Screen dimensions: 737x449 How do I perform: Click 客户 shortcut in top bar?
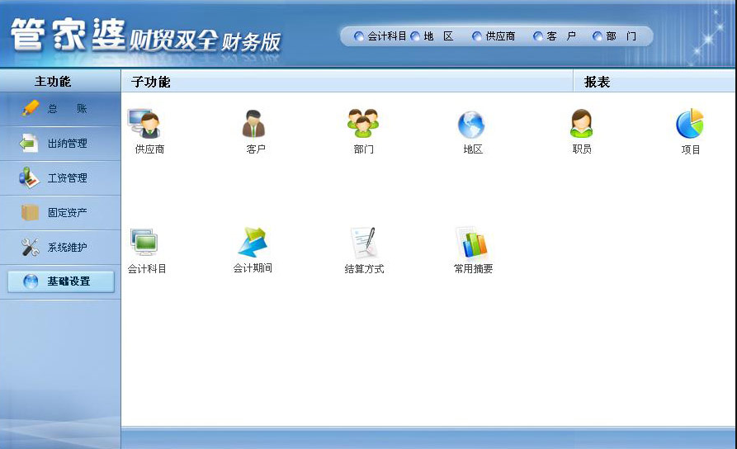555,36
